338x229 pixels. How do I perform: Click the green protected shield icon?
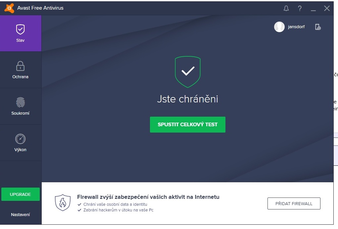point(188,72)
